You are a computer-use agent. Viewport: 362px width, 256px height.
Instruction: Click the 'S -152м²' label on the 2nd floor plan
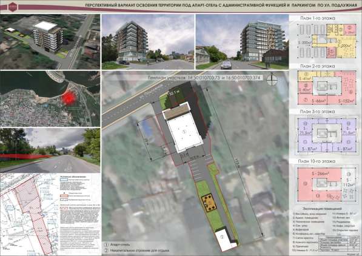coord(346,101)
